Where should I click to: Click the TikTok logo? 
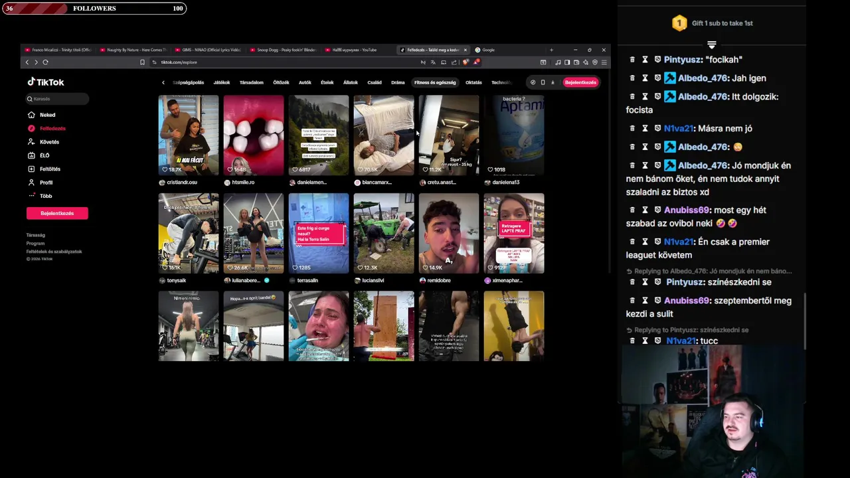click(x=45, y=82)
